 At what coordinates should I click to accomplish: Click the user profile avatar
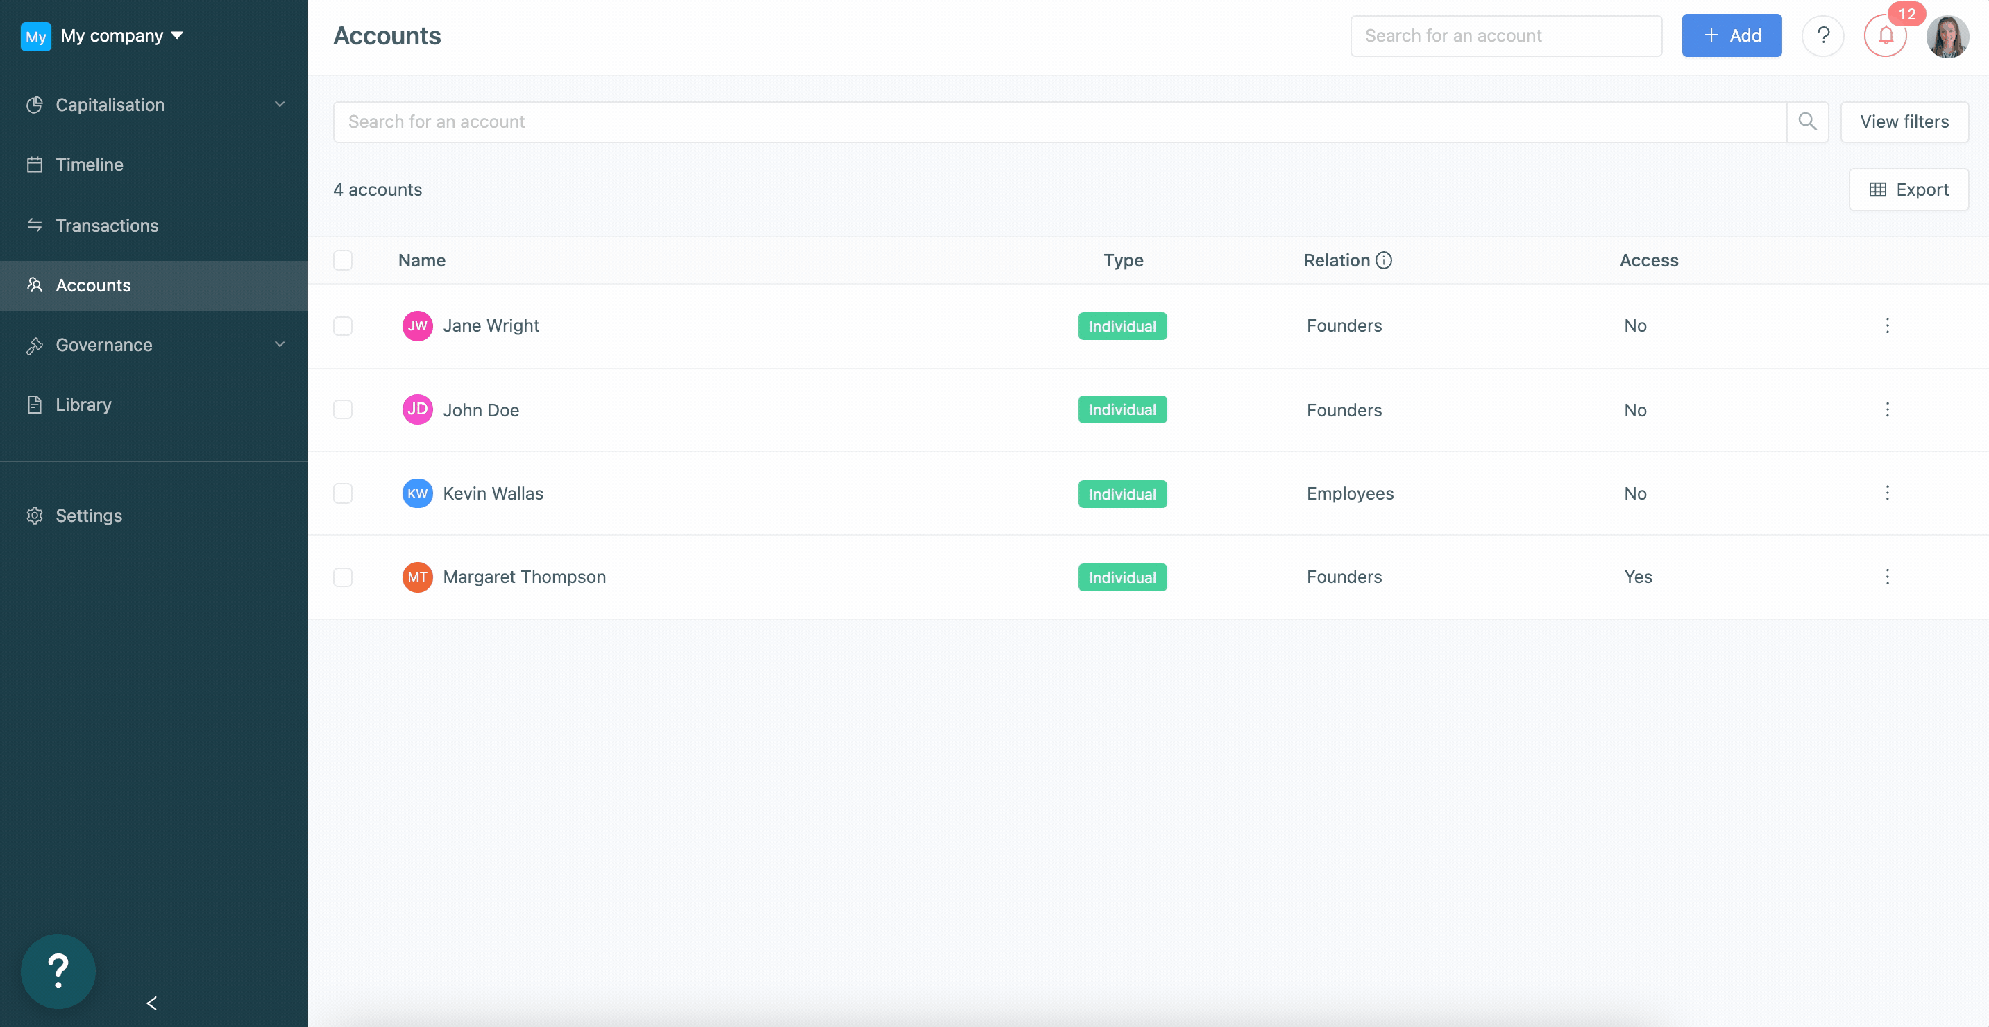click(1947, 35)
